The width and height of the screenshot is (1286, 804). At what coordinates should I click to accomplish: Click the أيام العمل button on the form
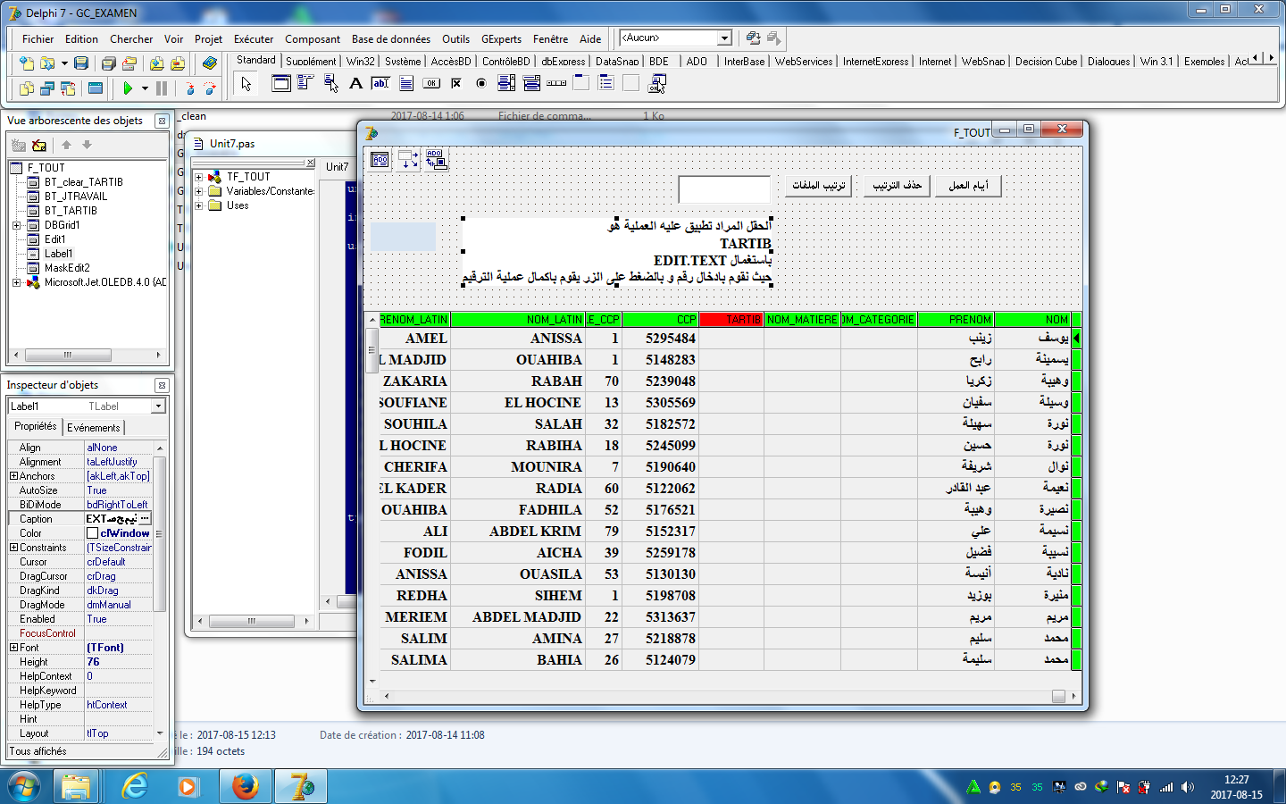pos(968,186)
